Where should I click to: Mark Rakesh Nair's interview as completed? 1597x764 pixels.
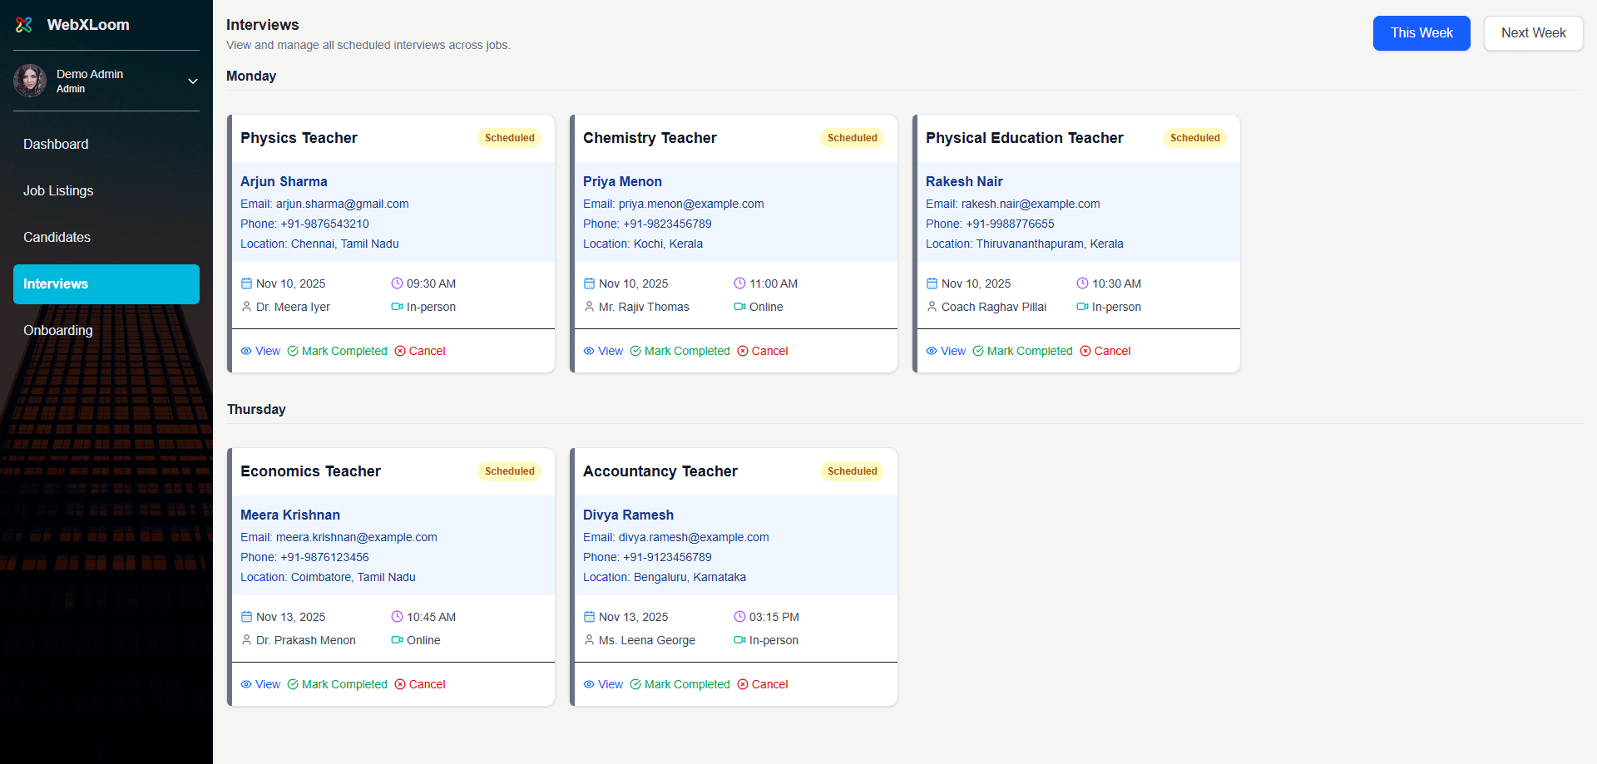tap(1022, 352)
